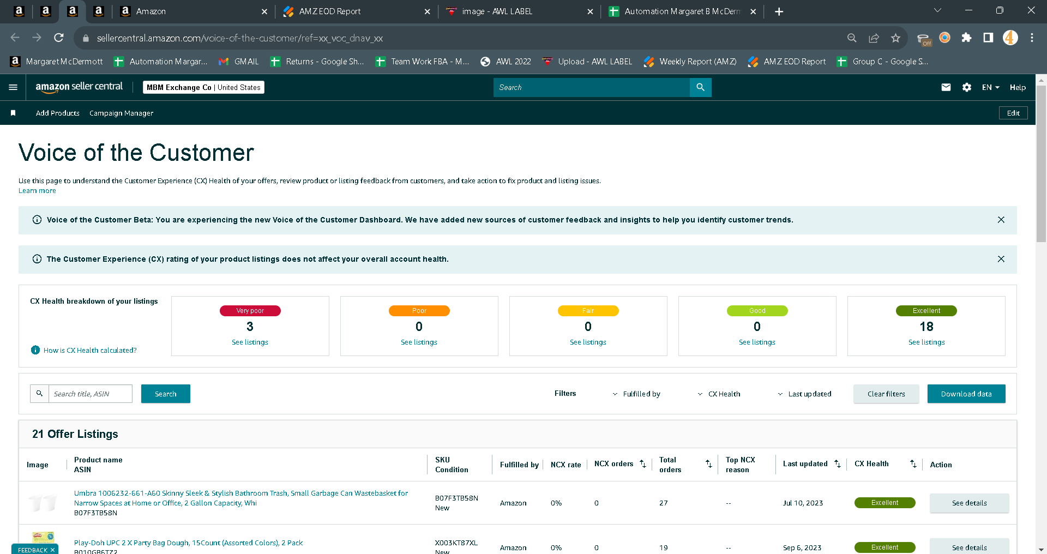This screenshot has width=1047, height=554.
Task: Close the AMZ EOD Report tab
Action: point(428,11)
